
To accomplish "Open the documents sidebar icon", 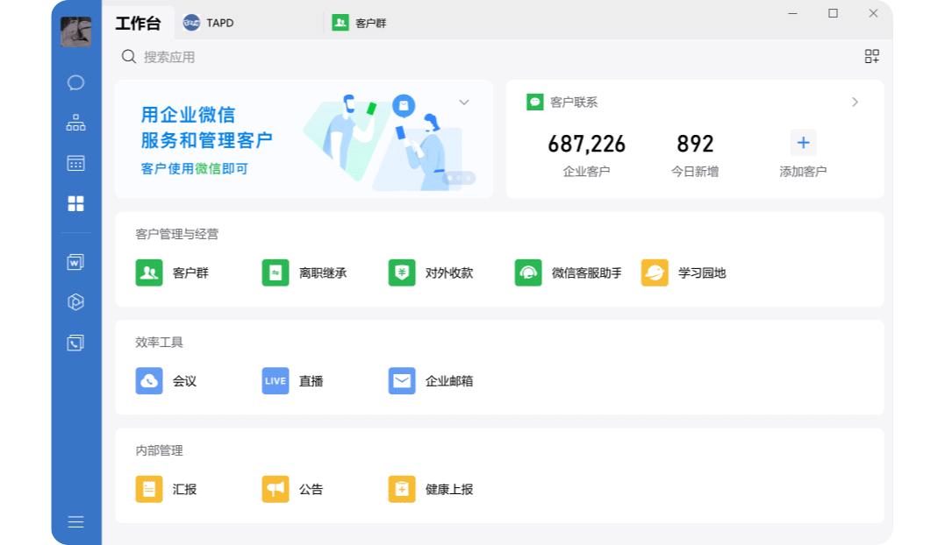I will coord(75,262).
